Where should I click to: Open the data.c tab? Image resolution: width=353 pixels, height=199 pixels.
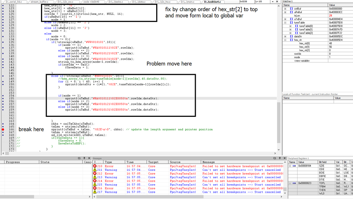tap(139, 1)
